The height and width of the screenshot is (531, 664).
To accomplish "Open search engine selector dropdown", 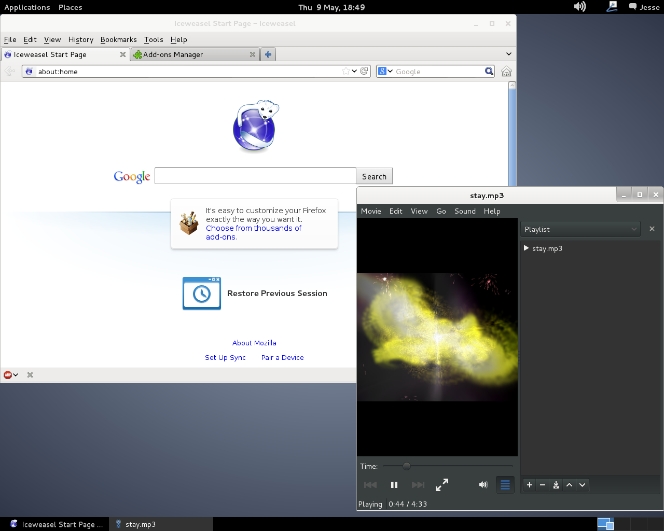I will [385, 71].
